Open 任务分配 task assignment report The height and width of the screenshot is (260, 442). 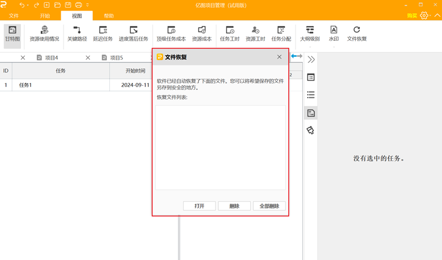coord(281,34)
